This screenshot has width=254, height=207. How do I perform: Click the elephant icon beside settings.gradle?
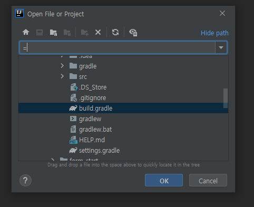click(x=73, y=150)
